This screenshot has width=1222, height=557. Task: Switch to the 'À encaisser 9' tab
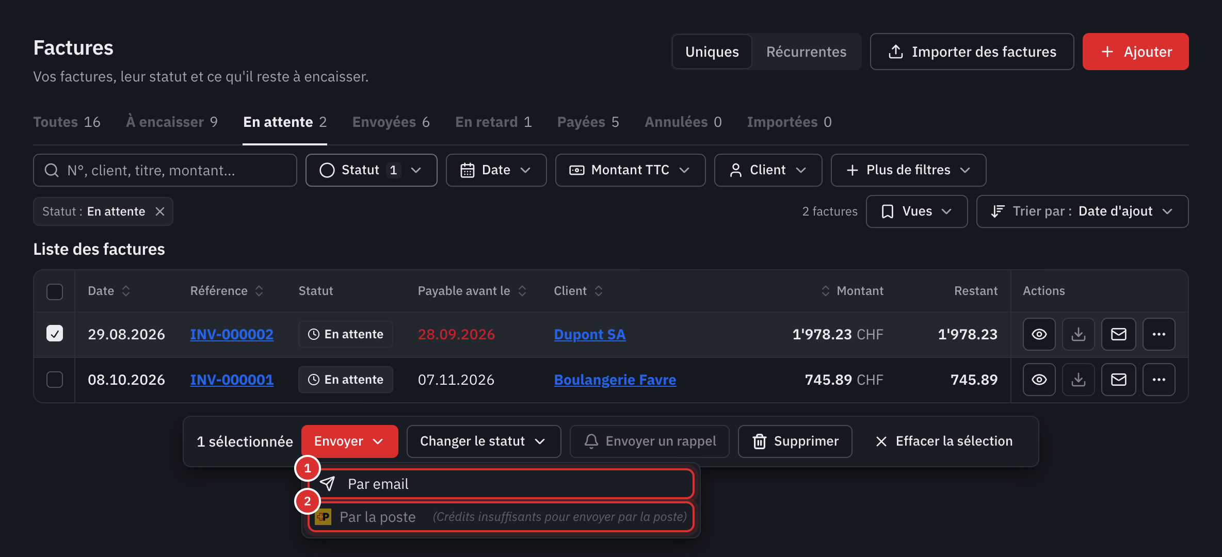tap(172, 122)
